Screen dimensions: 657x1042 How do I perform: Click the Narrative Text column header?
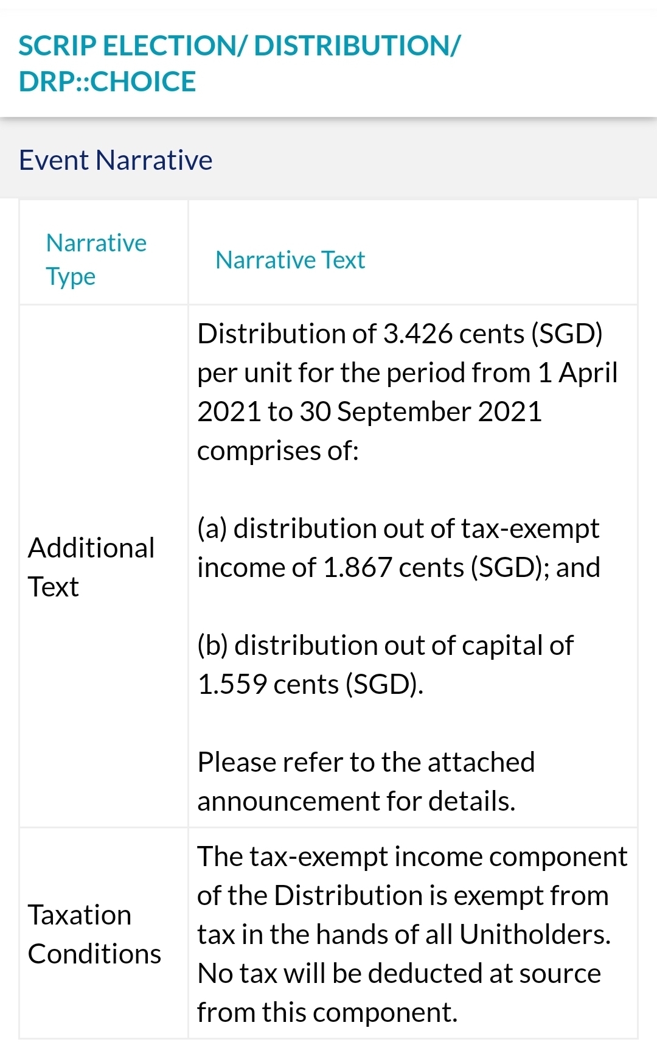(x=290, y=260)
